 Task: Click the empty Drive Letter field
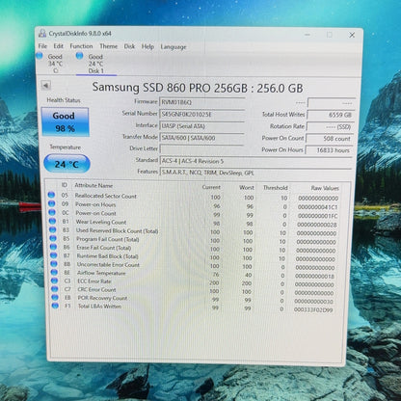[202, 149]
